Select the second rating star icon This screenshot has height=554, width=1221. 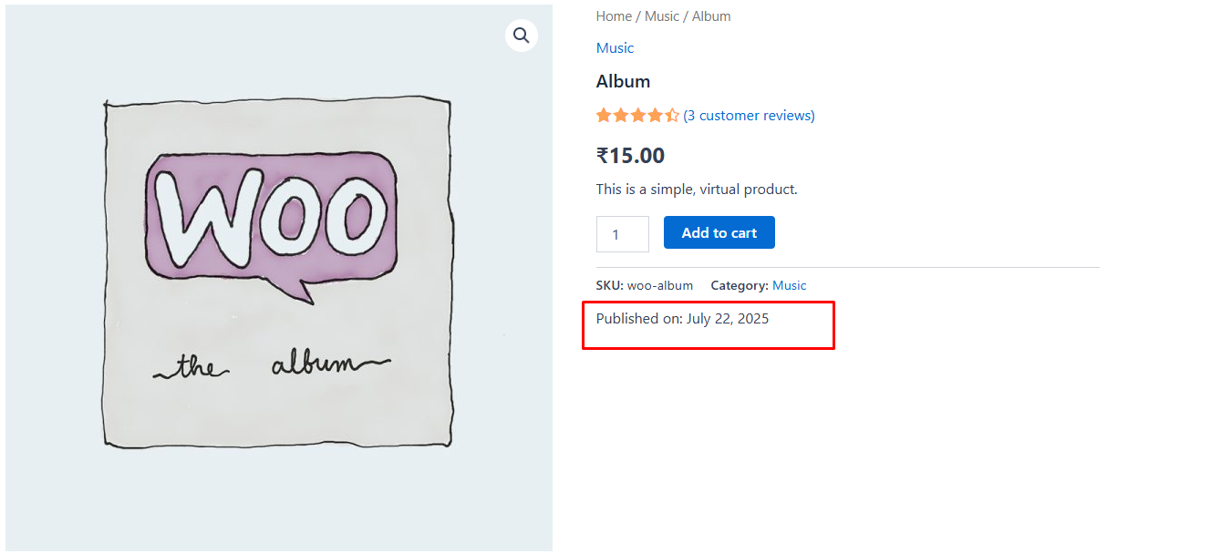[x=620, y=115]
